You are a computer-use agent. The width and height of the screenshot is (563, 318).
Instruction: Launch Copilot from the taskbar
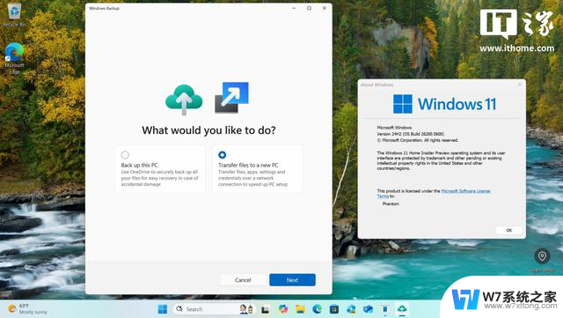283,309
